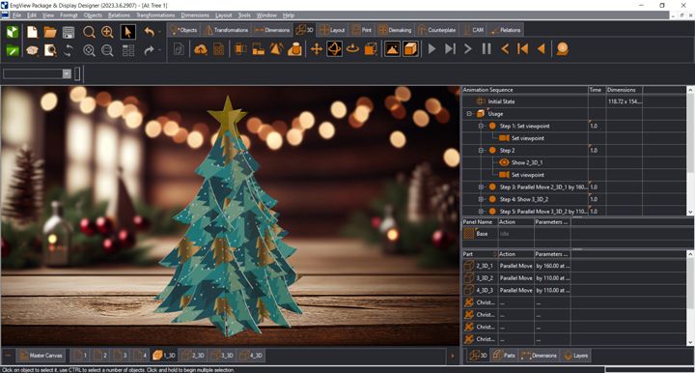
Task: Collapse the Usage tree node
Action: click(x=469, y=114)
